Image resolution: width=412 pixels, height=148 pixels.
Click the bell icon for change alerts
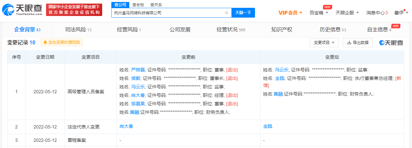coord(45,42)
